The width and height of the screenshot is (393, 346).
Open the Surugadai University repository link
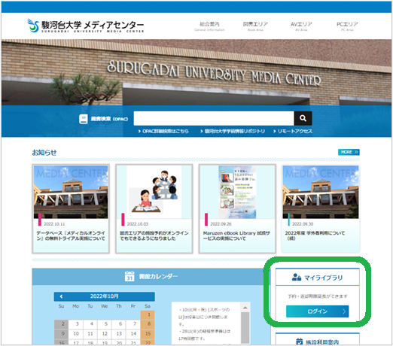pyautogui.click(x=233, y=131)
